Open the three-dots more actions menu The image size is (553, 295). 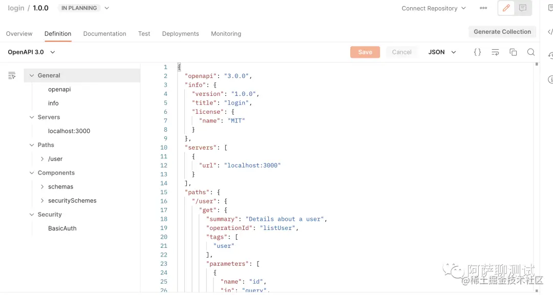tap(483, 8)
